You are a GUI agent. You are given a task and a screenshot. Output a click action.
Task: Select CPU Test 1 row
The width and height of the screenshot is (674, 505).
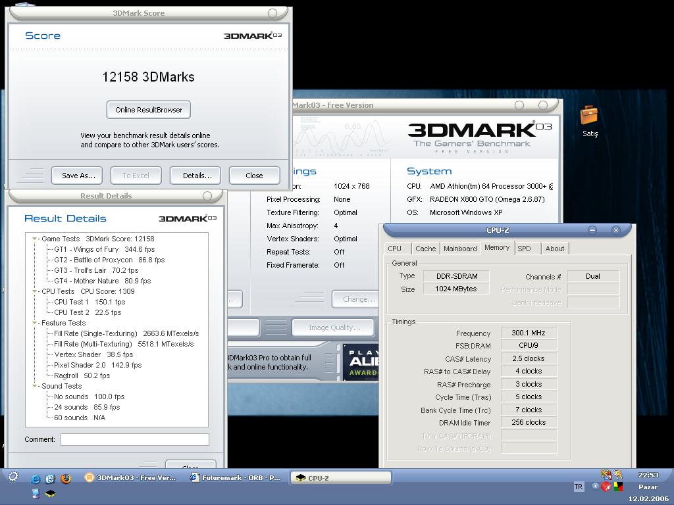(x=90, y=302)
